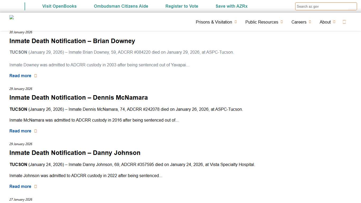
Task: Click the arrow icon next to McNamara's Read more
Action: point(36,131)
